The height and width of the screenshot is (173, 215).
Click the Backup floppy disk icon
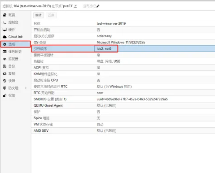tap(4, 66)
